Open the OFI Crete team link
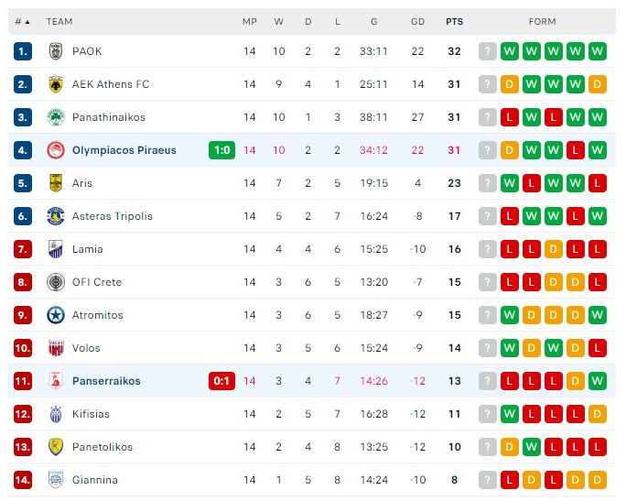The height and width of the screenshot is (501, 626). tap(96, 282)
